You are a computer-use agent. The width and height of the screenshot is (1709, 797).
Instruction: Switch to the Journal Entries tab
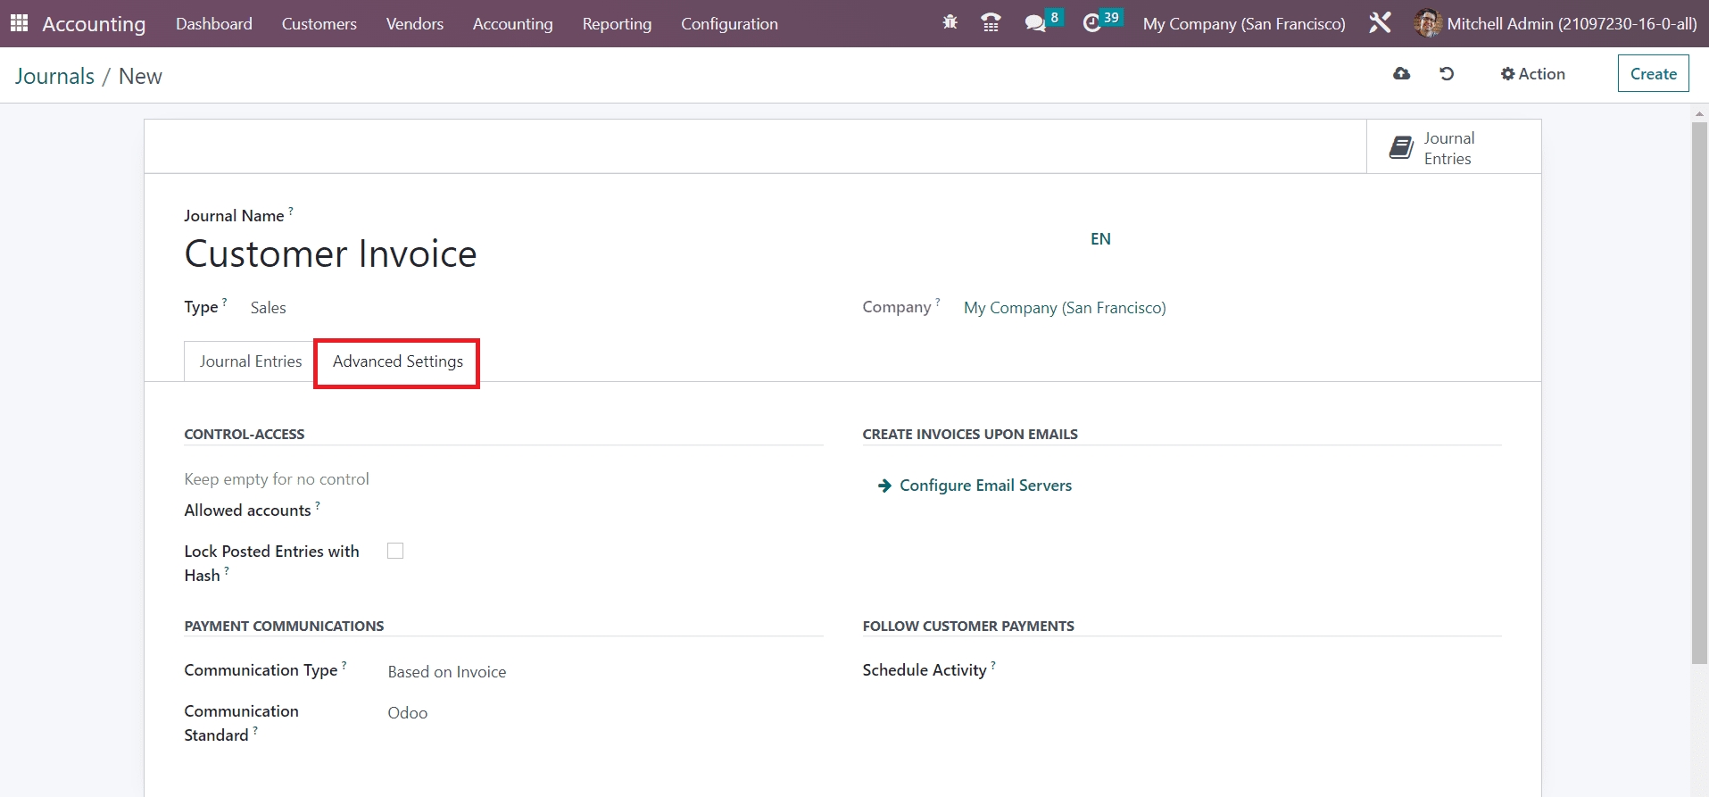tap(251, 361)
